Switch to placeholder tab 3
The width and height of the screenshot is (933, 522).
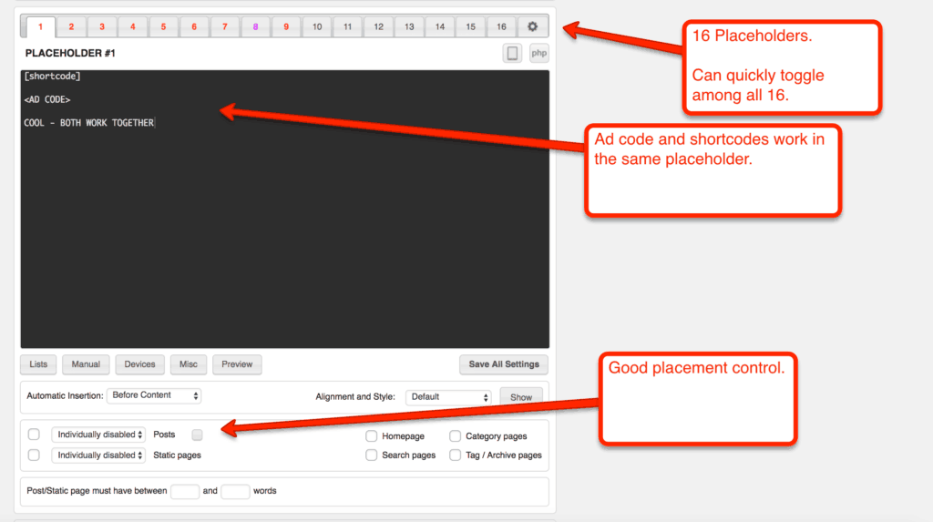click(102, 26)
